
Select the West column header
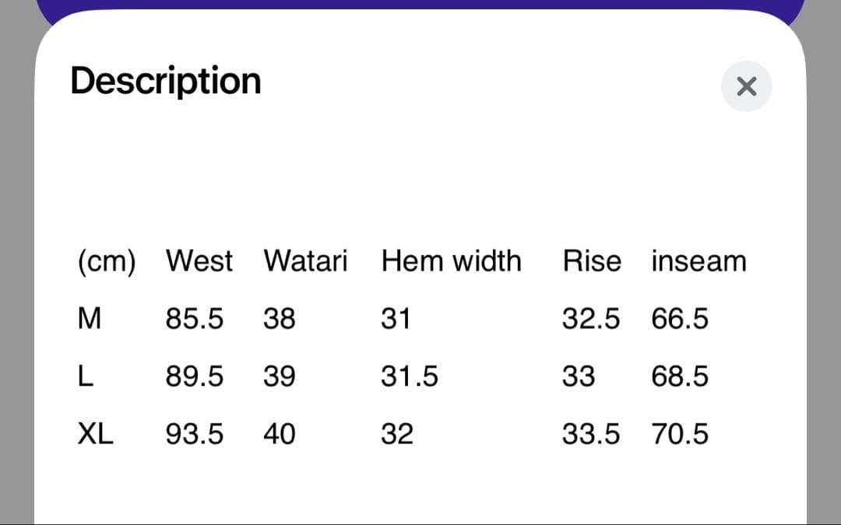click(199, 261)
